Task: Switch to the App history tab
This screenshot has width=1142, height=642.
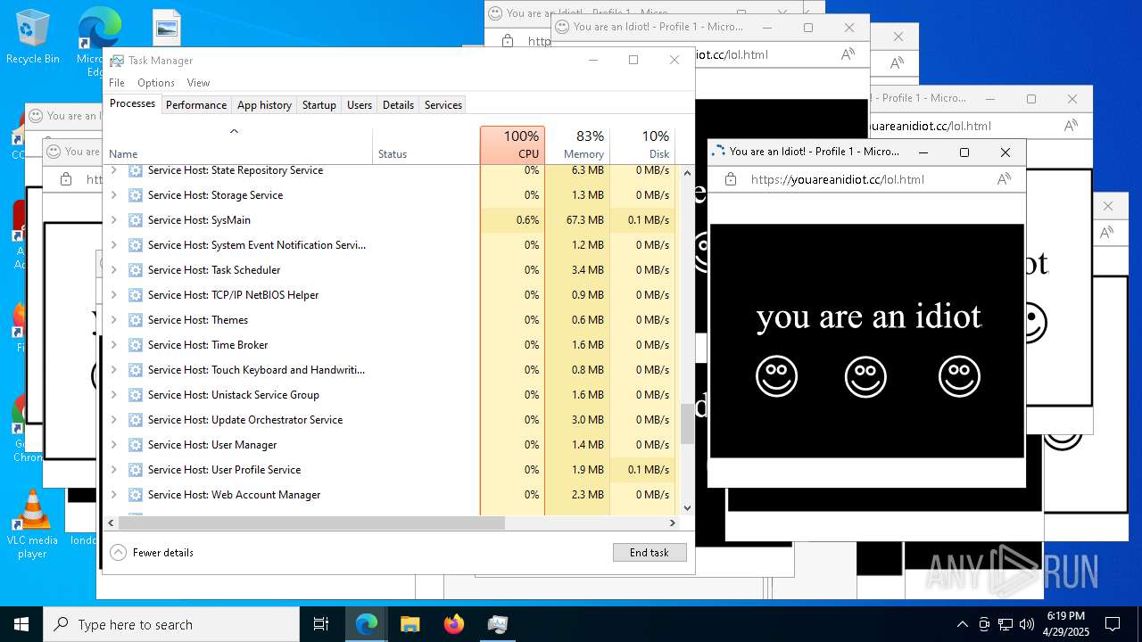Action: [264, 105]
